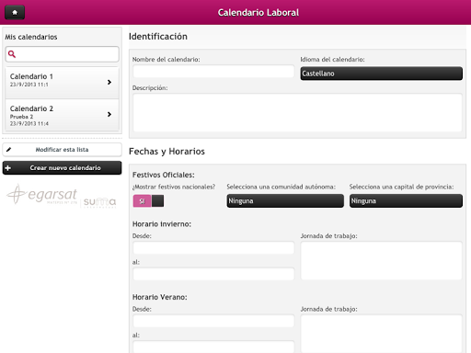The width and height of the screenshot is (471, 353).
Task: Open Calendario 1 from the list
Action: tap(62, 83)
